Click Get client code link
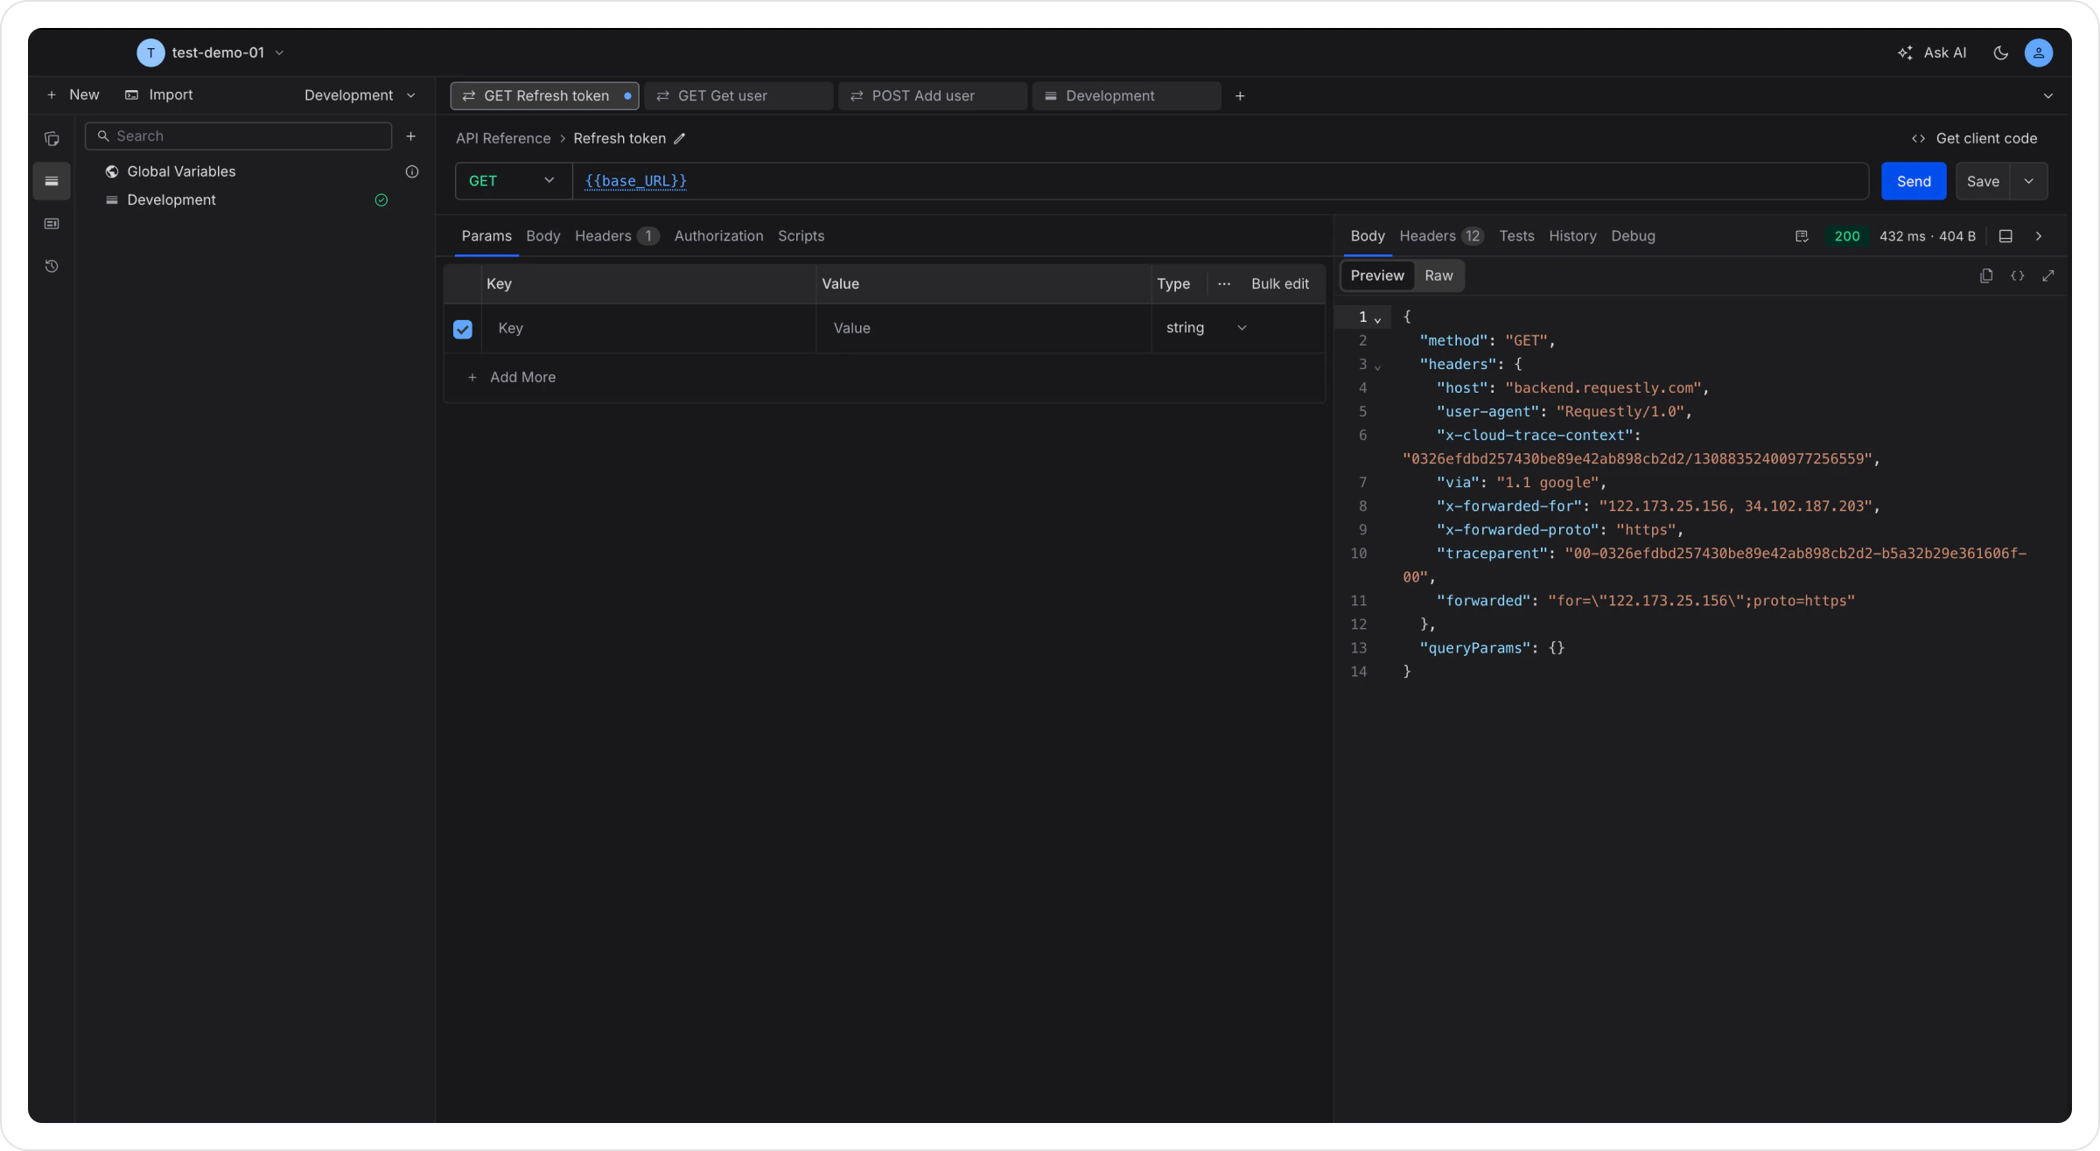Screen dimensions: 2100x1151 click(1975, 138)
